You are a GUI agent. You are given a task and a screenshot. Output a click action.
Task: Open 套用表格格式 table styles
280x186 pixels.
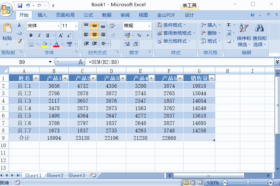(x=176, y=33)
